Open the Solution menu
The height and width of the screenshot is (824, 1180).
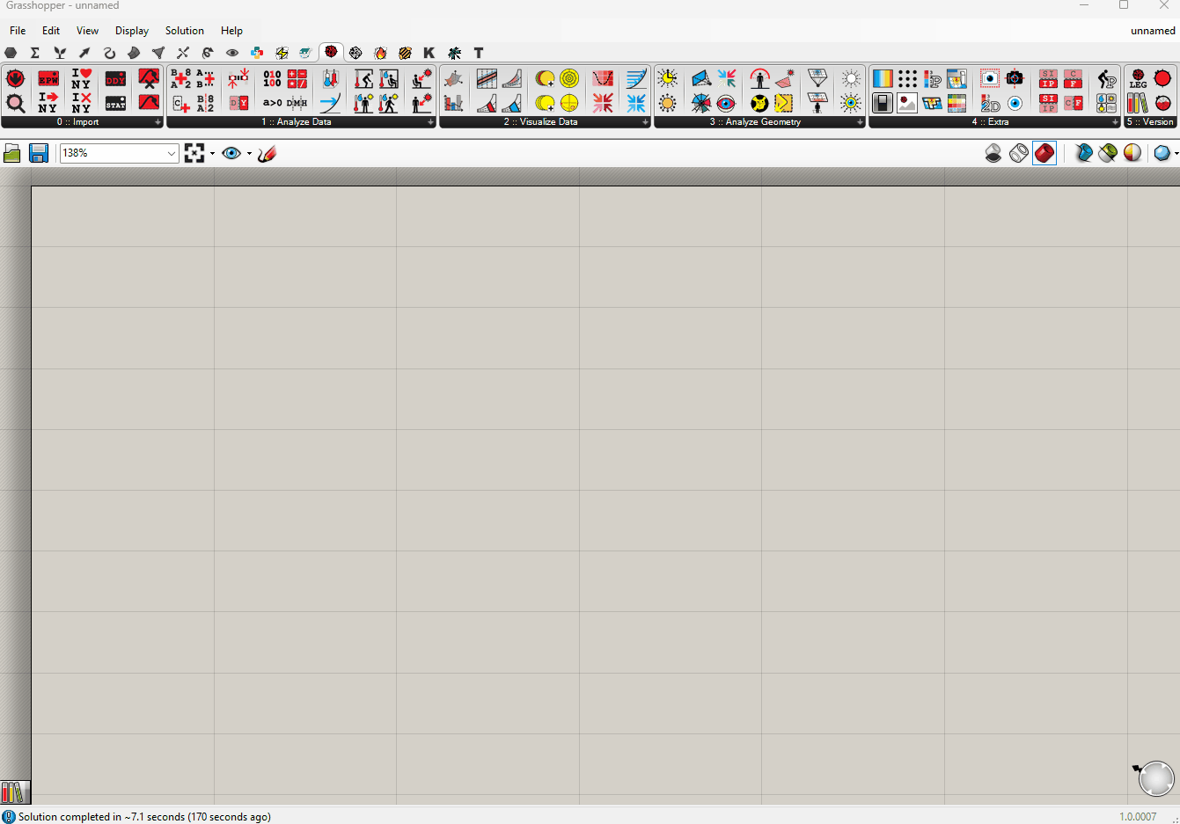(x=185, y=30)
